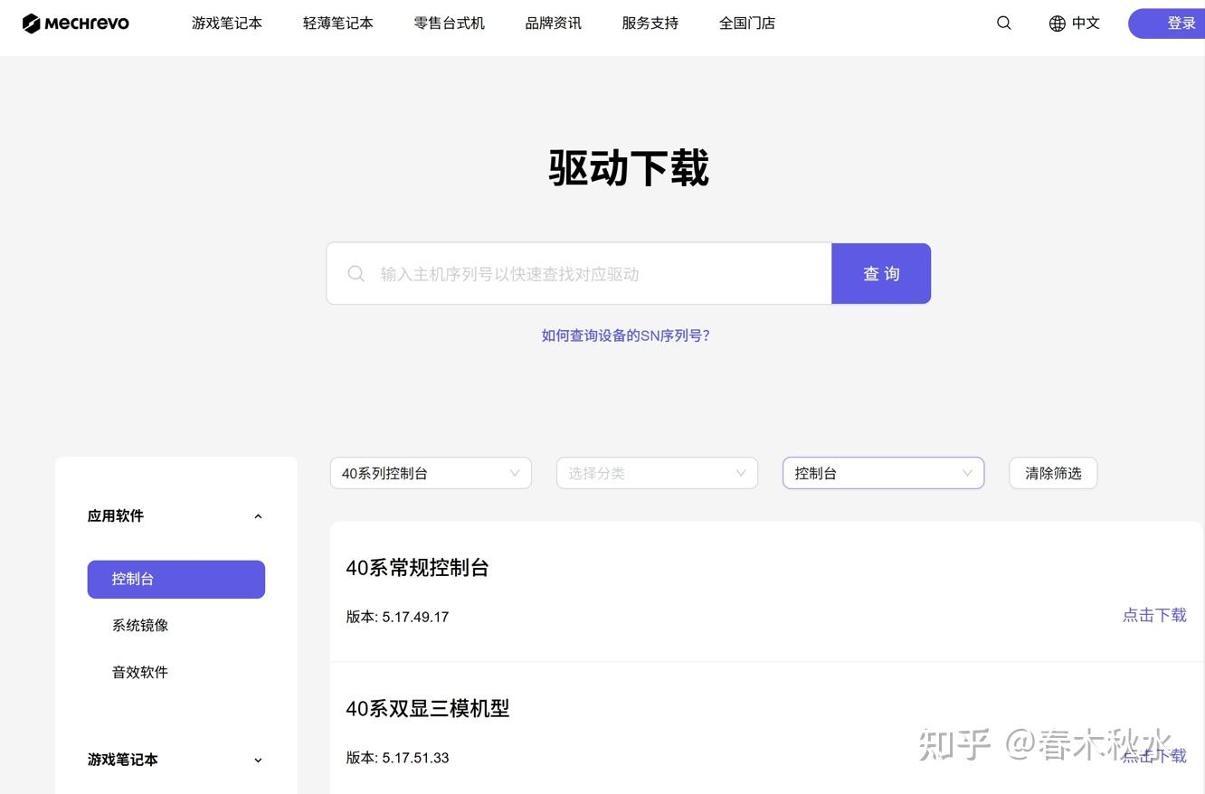The image size is (1205, 794).
Task: Select 控制台 in the sidebar
Action: [176, 579]
